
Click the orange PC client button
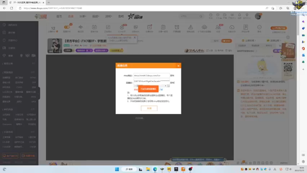coord(279,28)
